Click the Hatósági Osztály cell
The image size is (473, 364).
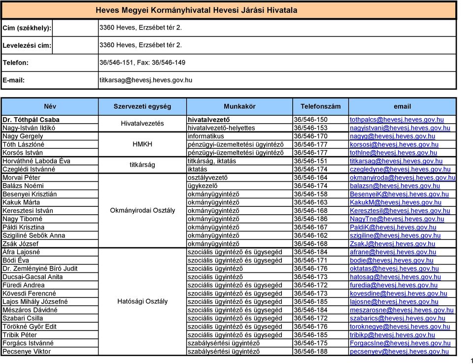coord(142,301)
